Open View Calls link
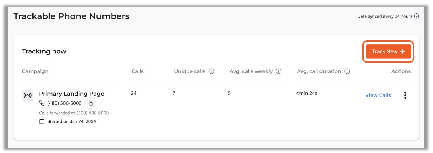 click(378, 96)
